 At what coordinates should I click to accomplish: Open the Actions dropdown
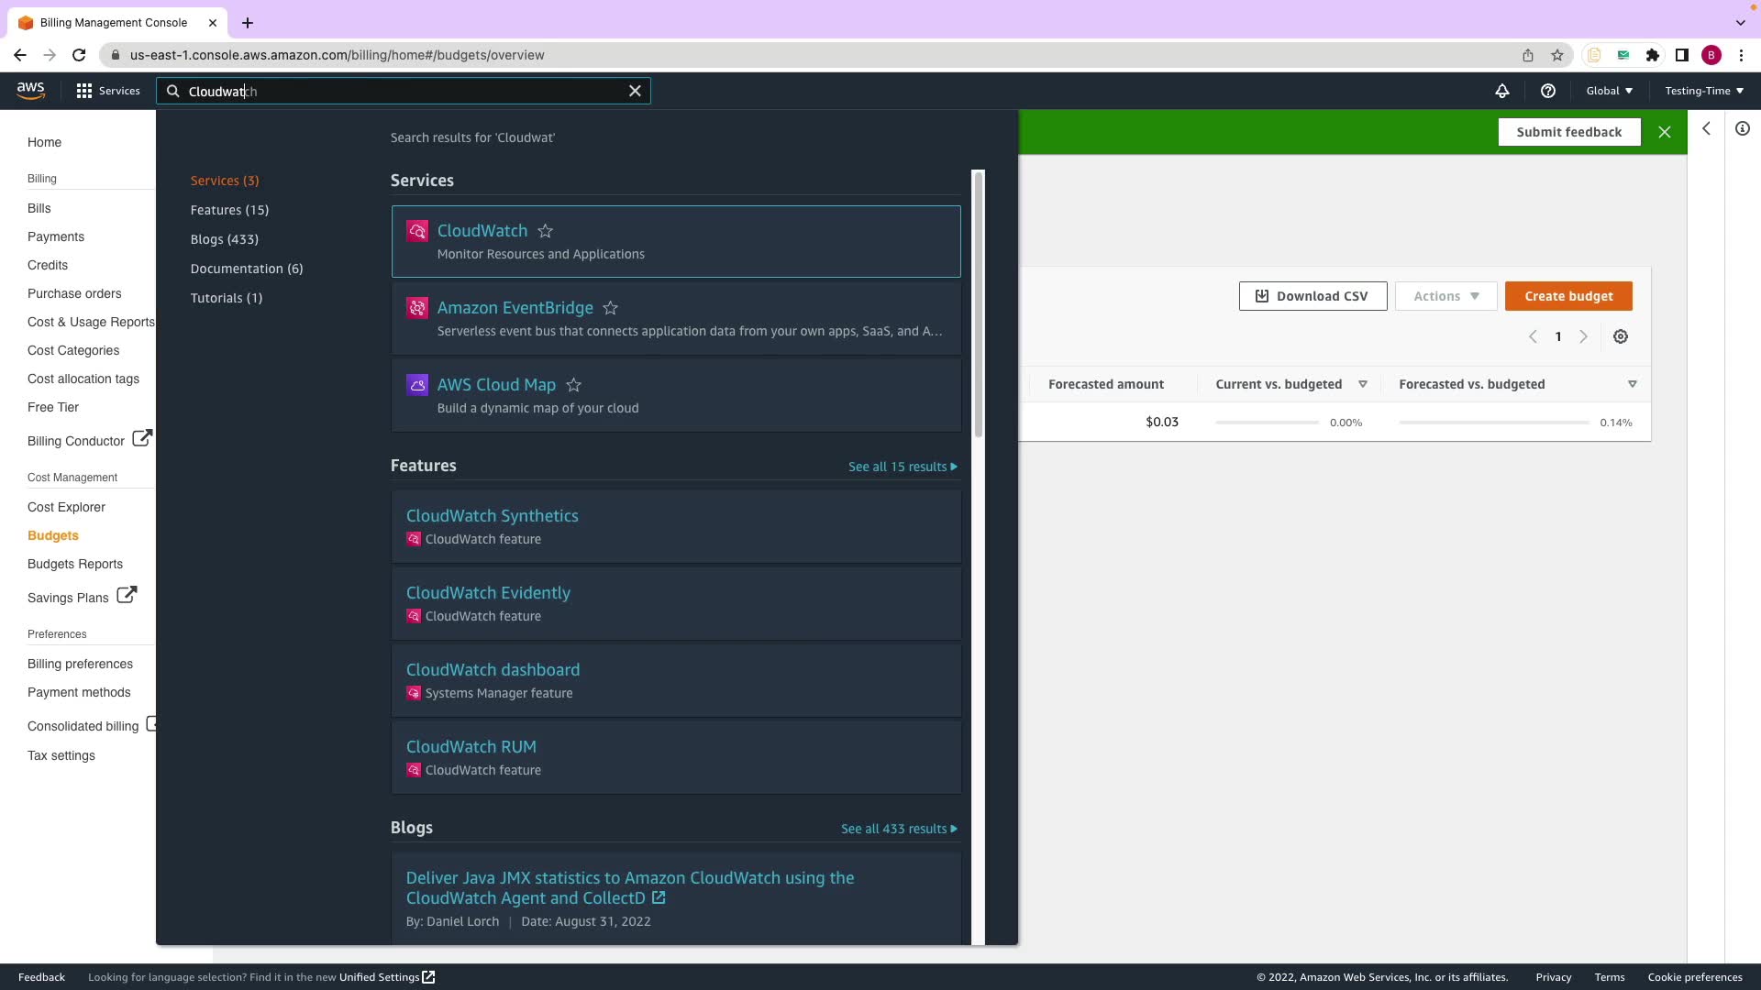[x=1445, y=296]
